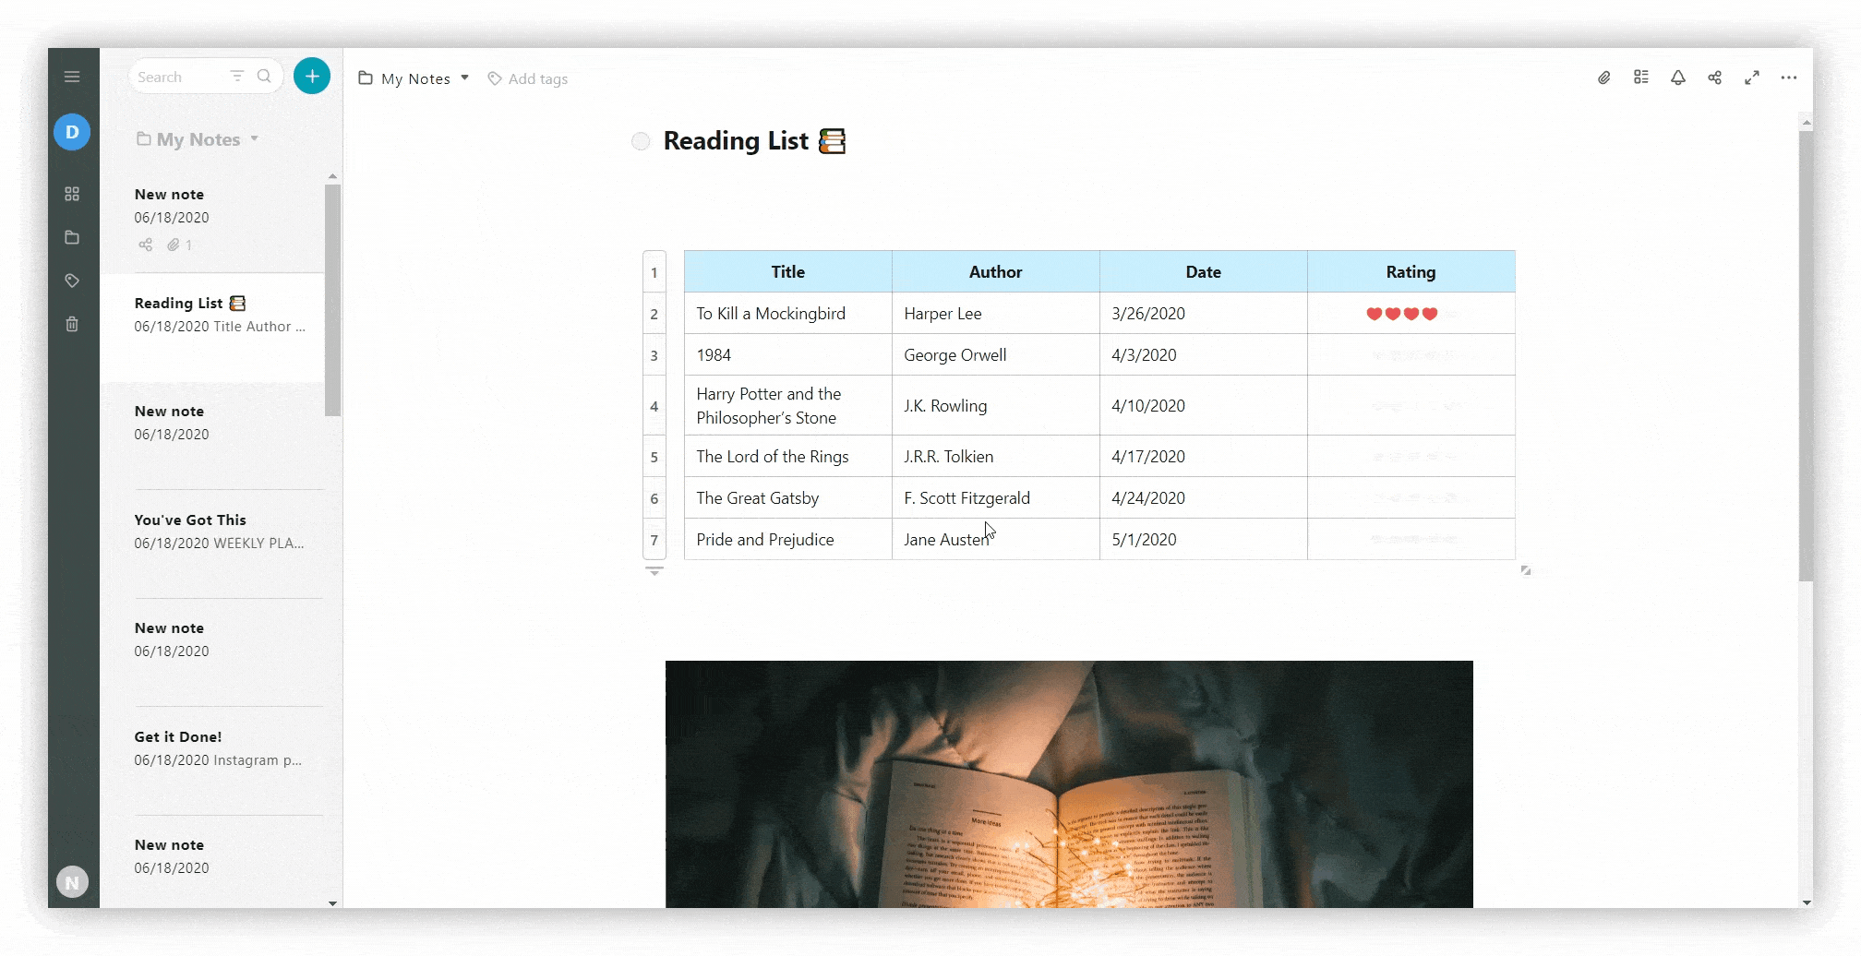Click the note editor vertical scrollbar
The height and width of the screenshot is (956, 1861).
pyautogui.click(x=1806, y=355)
